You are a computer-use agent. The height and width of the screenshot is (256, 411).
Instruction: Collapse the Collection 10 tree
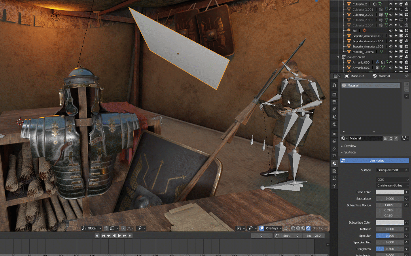(339, 57)
